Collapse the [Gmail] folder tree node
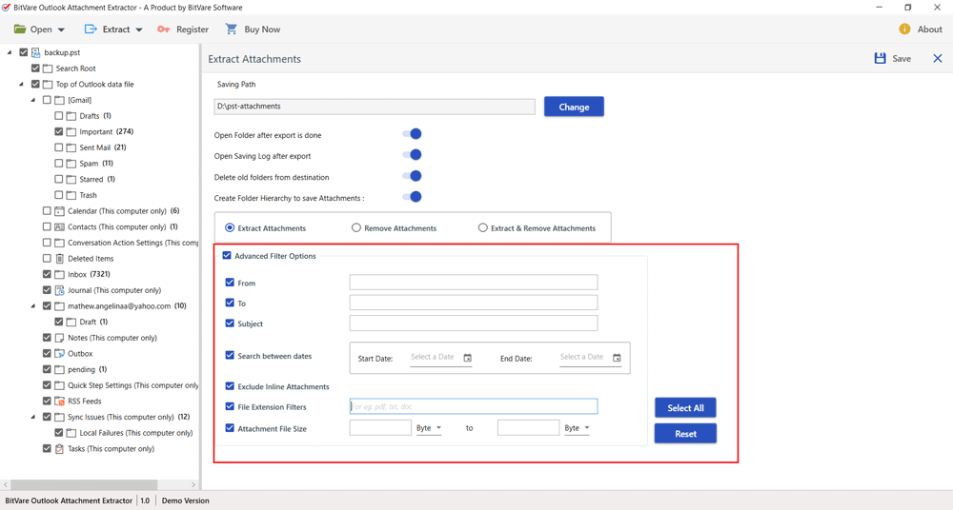This screenshot has height=510, width=953. click(33, 100)
